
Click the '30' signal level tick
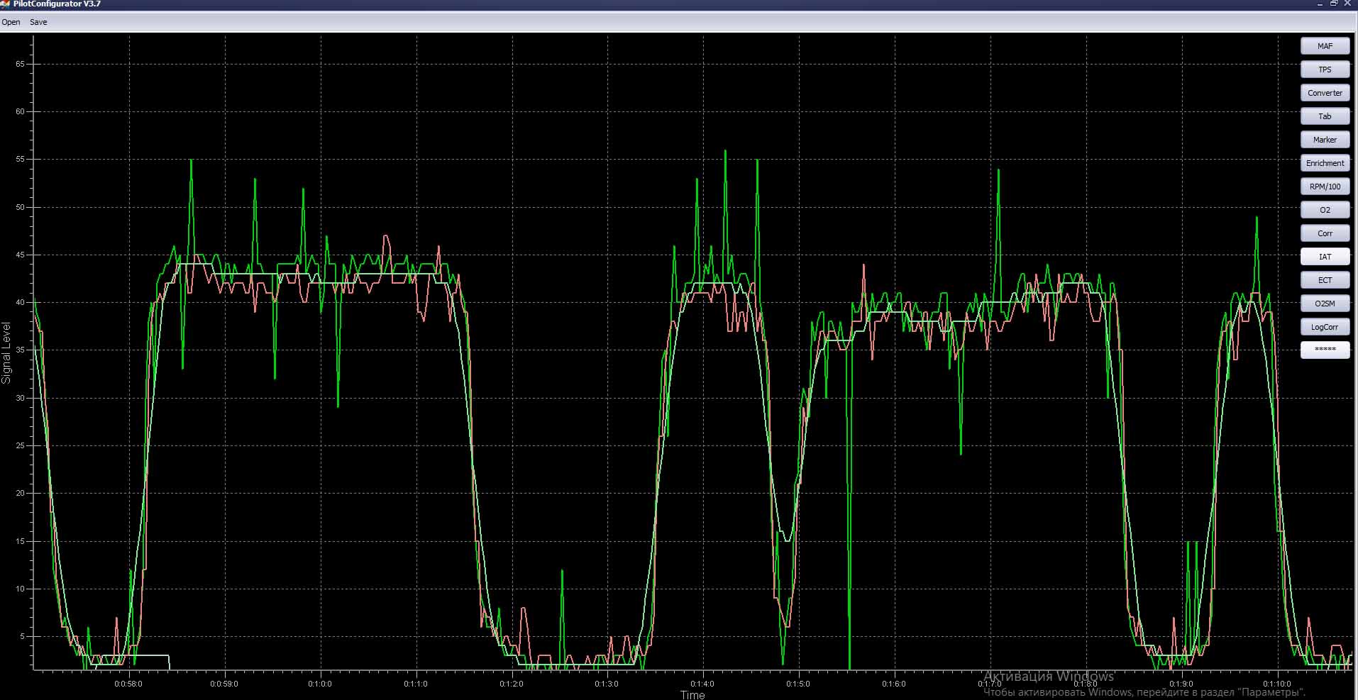[x=20, y=398]
